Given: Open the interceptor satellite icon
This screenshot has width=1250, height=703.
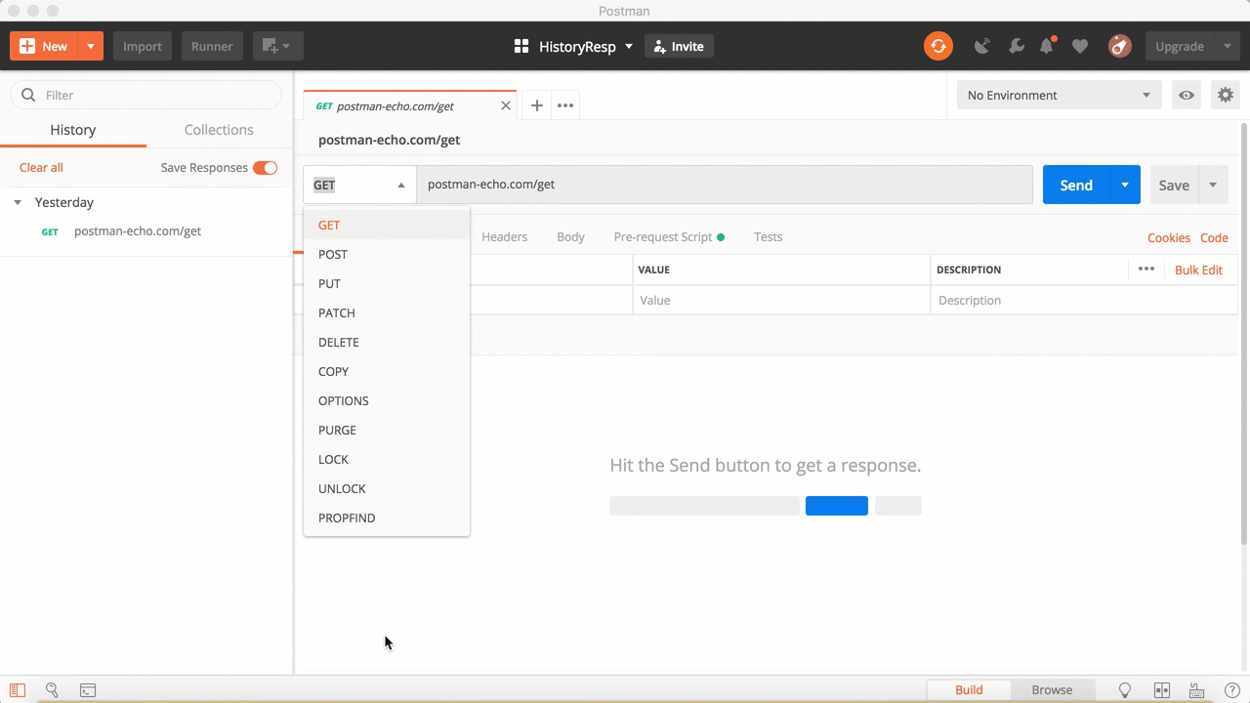Looking at the screenshot, I should [x=982, y=46].
